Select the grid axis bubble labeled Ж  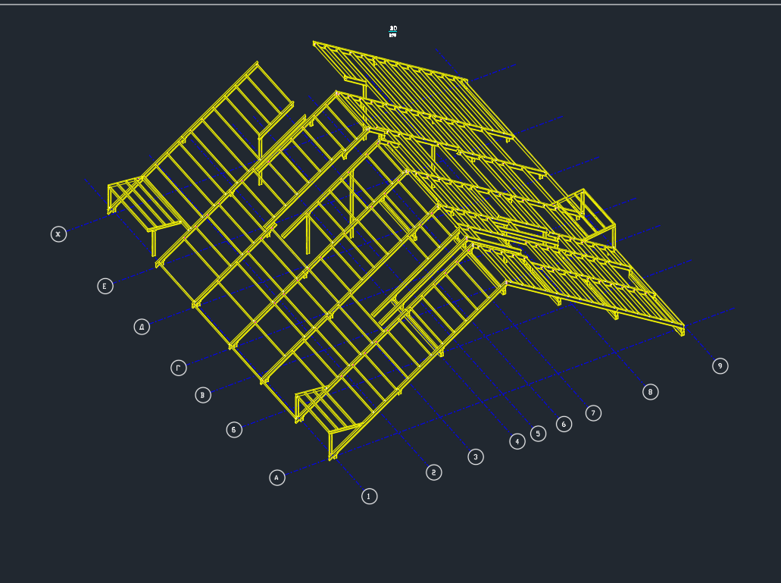point(59,234)
